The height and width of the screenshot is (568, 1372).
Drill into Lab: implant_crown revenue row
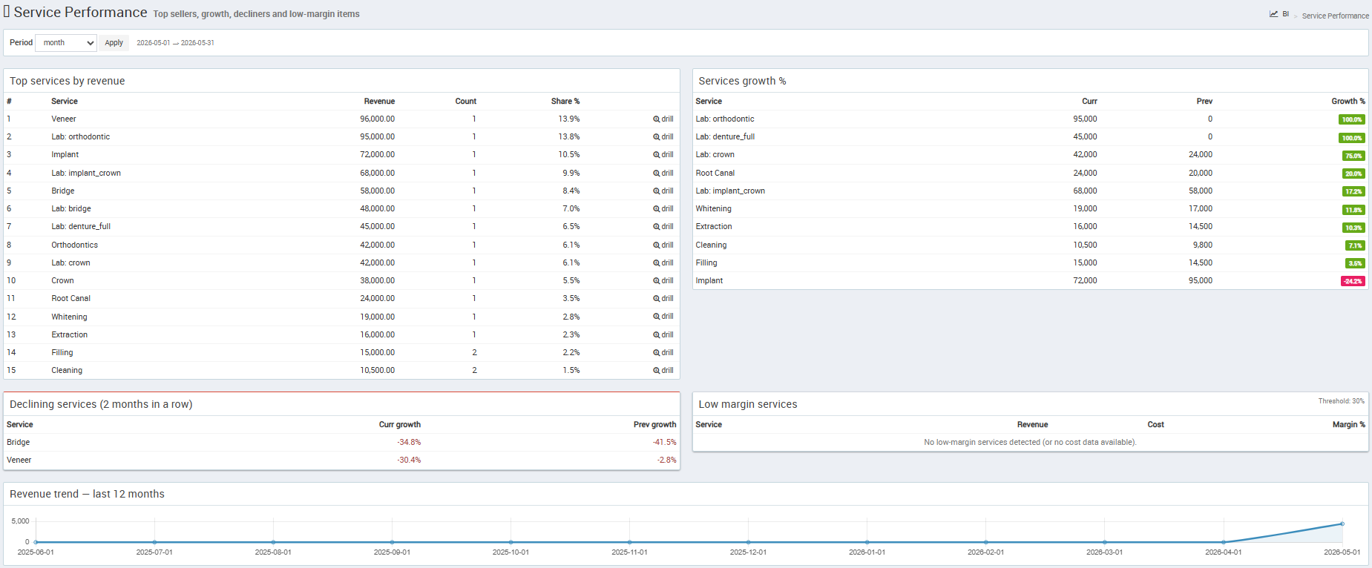[663, 173]
